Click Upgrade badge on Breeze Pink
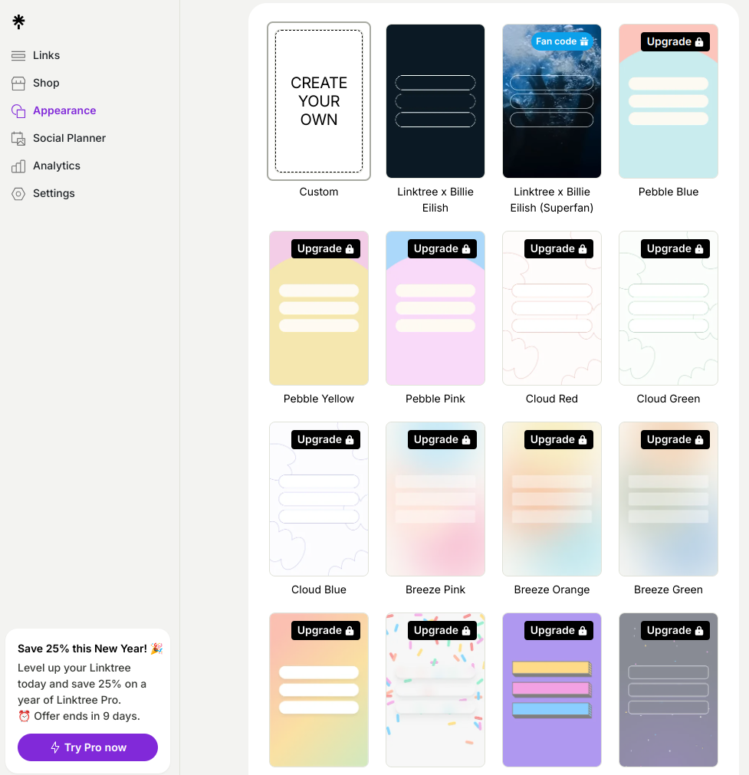 pyautogui.click(x=442, y=439)
